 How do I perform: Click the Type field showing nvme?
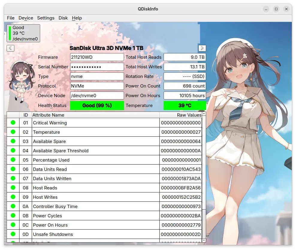[x=97, y=76]
